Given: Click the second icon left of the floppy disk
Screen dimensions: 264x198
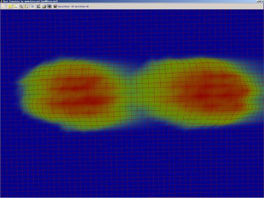Looking at the screenshot, I should (x=44, y=7).
